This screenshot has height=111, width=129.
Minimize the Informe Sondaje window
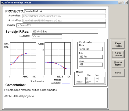pos(119,2)
